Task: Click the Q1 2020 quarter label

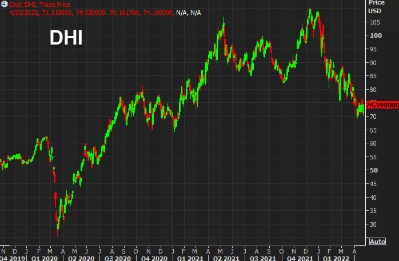Action: [x=45, y=259]
